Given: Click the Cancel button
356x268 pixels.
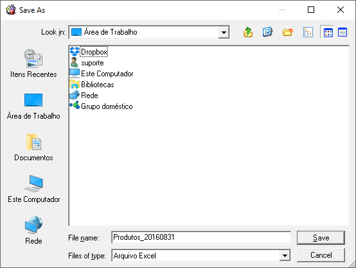Looking at the screenshot, I should point(321,255).
